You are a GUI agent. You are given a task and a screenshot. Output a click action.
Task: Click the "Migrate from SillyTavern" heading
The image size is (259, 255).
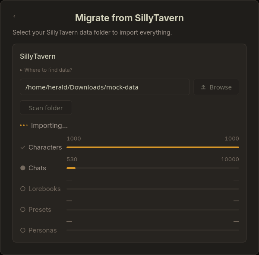(129, 18)
